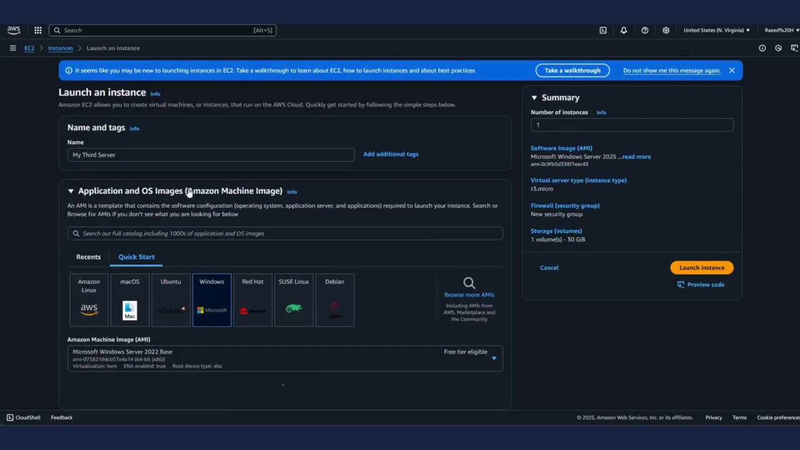Click the Number of instances field
This screenshot has width=800, height=450.
coord(632,125)
